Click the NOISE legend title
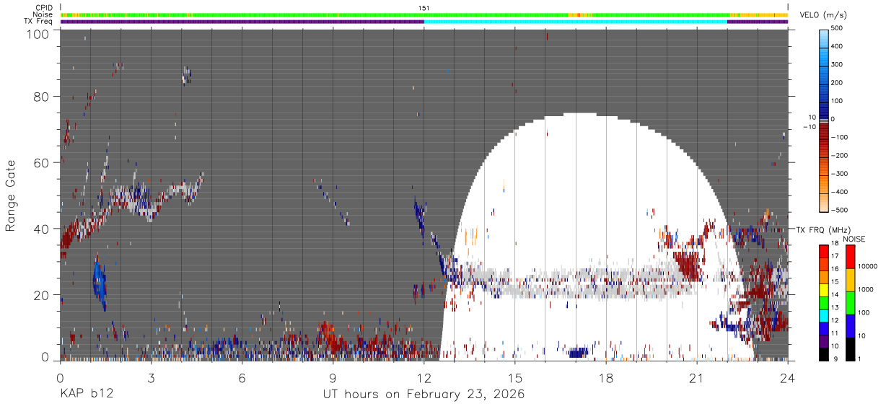Image resolution: width=886 pixels, height=409 pixels. [854, 239]
